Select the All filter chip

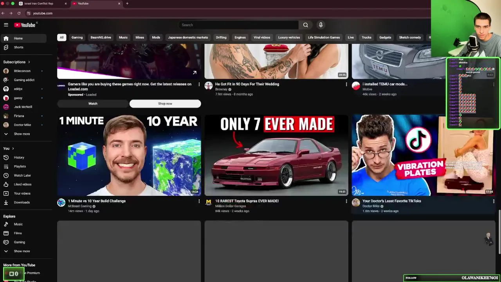click(61, 38)
